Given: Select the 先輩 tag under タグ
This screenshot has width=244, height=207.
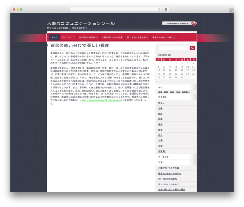Looking at the screenshot, I should (160, 92).
